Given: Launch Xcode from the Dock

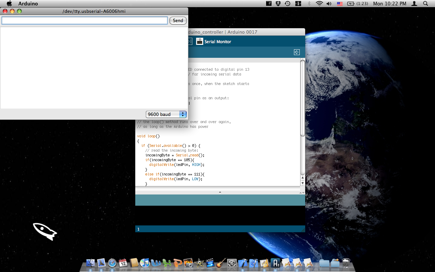Looking at the screenshot, I should pyautogui.click(x=243, y=263).
